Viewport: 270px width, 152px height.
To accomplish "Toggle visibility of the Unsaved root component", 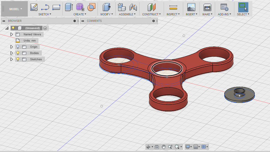I will [13, 28].
